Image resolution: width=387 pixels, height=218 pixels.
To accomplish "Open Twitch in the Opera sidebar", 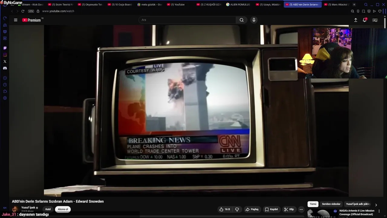I will point(5,48).
